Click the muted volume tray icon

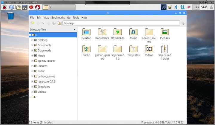189,7
